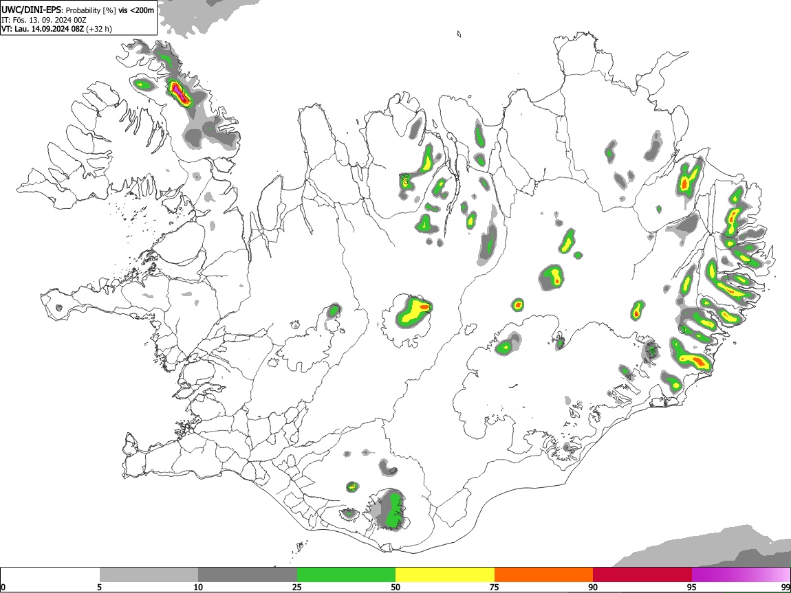Click the magenta 95-99% legend swatch
This screenshot has height=593, width=791.
pyautogui.click(x=741, y=574)
